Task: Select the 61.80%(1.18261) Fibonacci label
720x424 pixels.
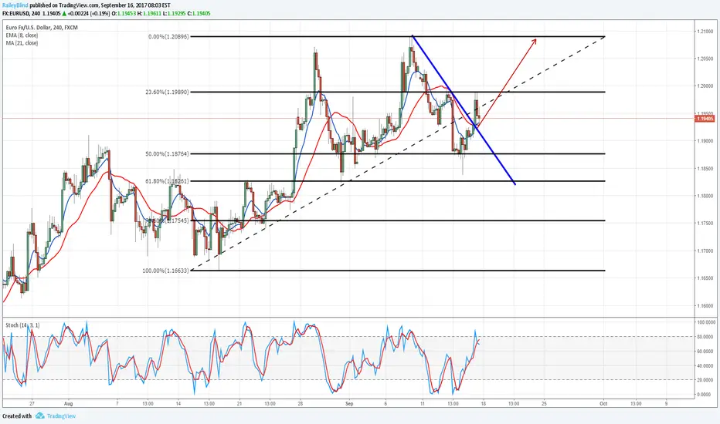Action: 167,181
